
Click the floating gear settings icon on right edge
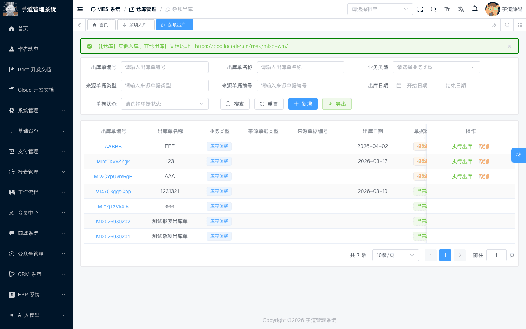(518, 155)
